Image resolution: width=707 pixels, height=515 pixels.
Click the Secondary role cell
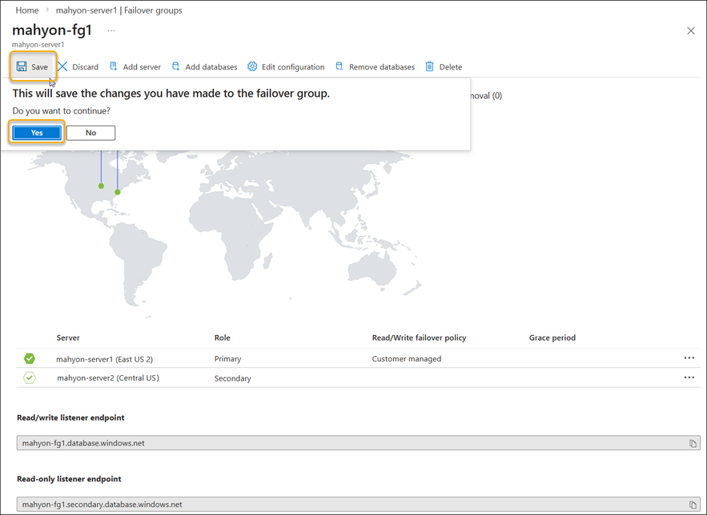pos(233,378)
